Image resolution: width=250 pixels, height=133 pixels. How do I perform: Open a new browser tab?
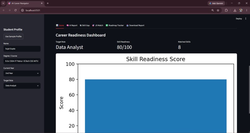tap(48, 3)
